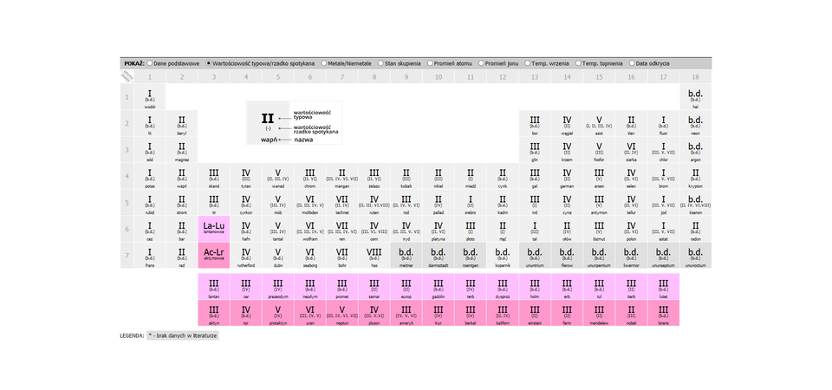Click the tytan element cell

[245, 176]
